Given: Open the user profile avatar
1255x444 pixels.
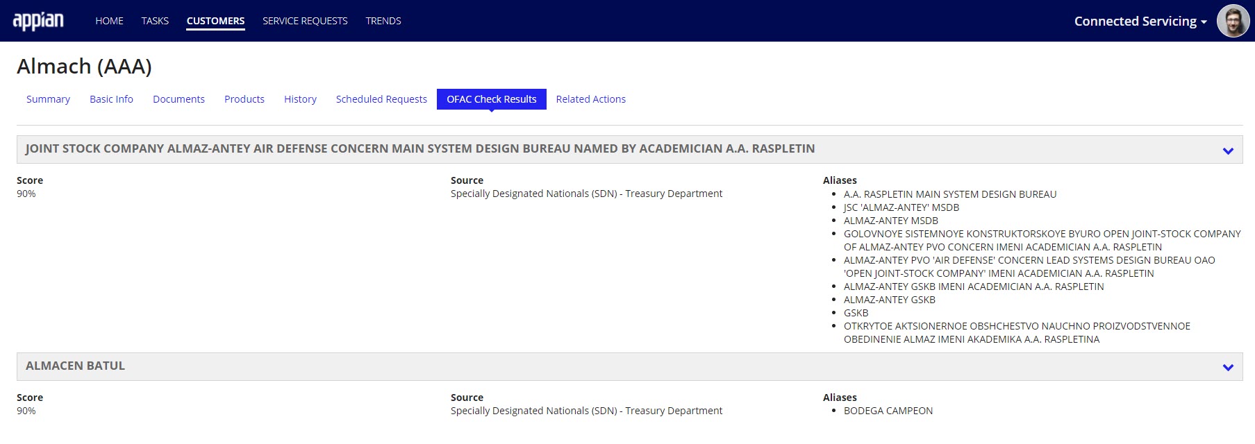Looking at the screenshot, I should click(1233, 21).
